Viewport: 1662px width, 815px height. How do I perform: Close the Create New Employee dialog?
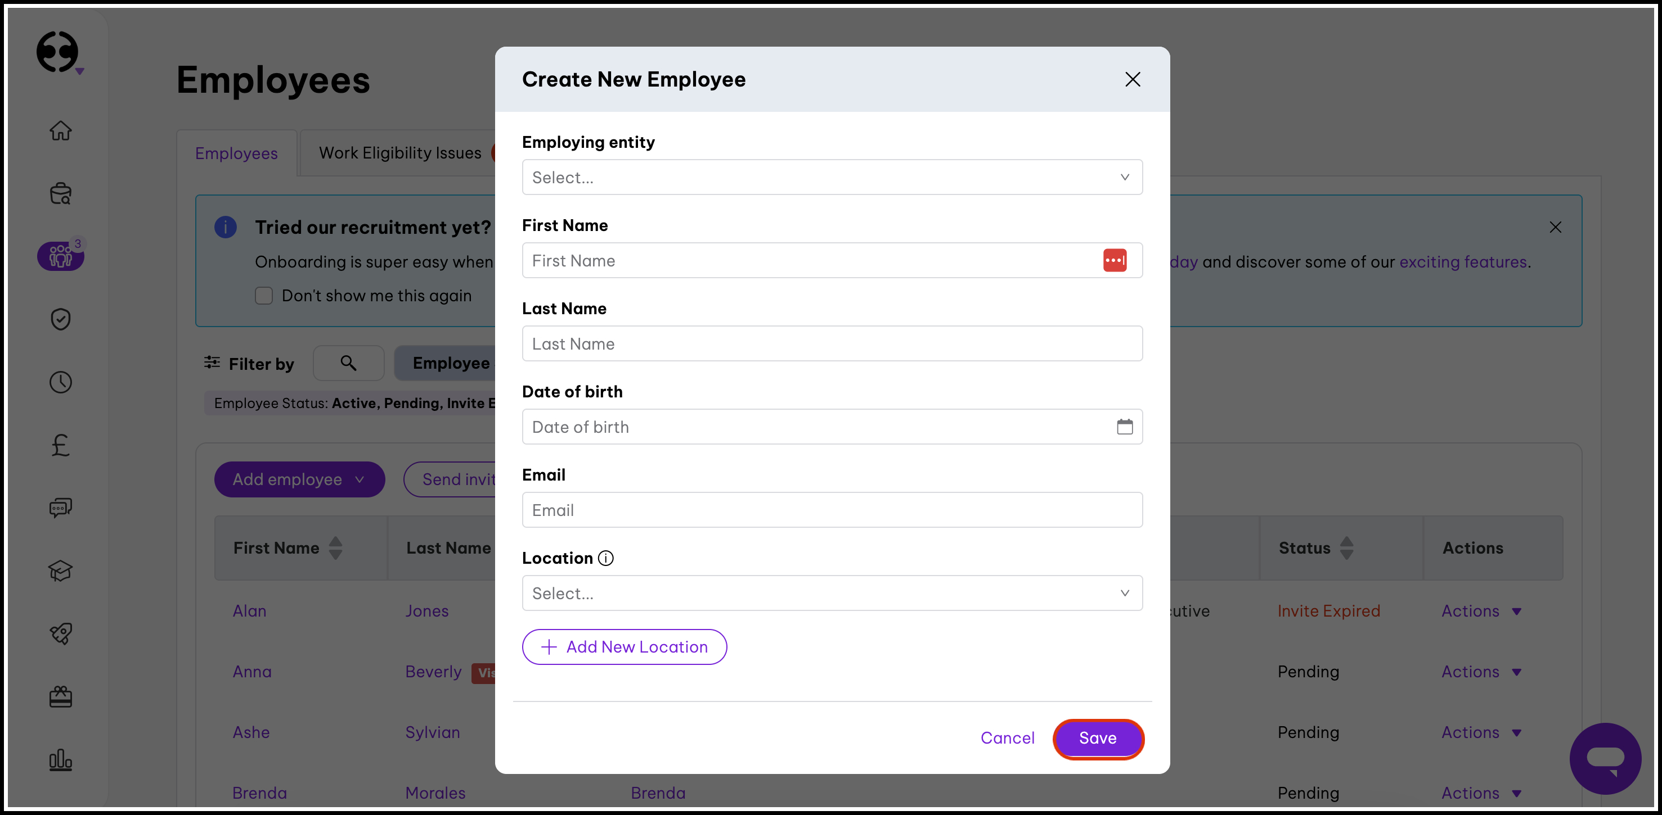coord(1133,79)
